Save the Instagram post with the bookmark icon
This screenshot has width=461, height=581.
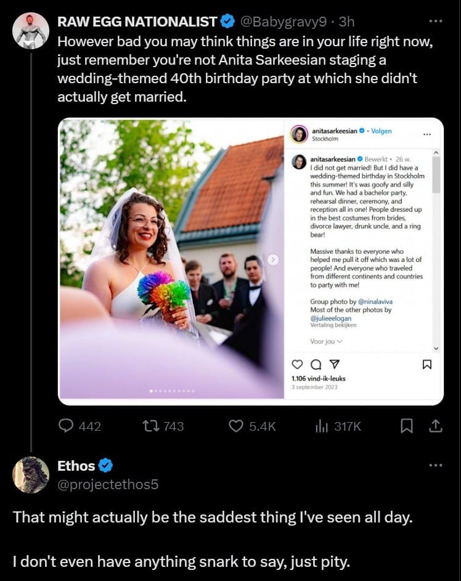[427, 365]
